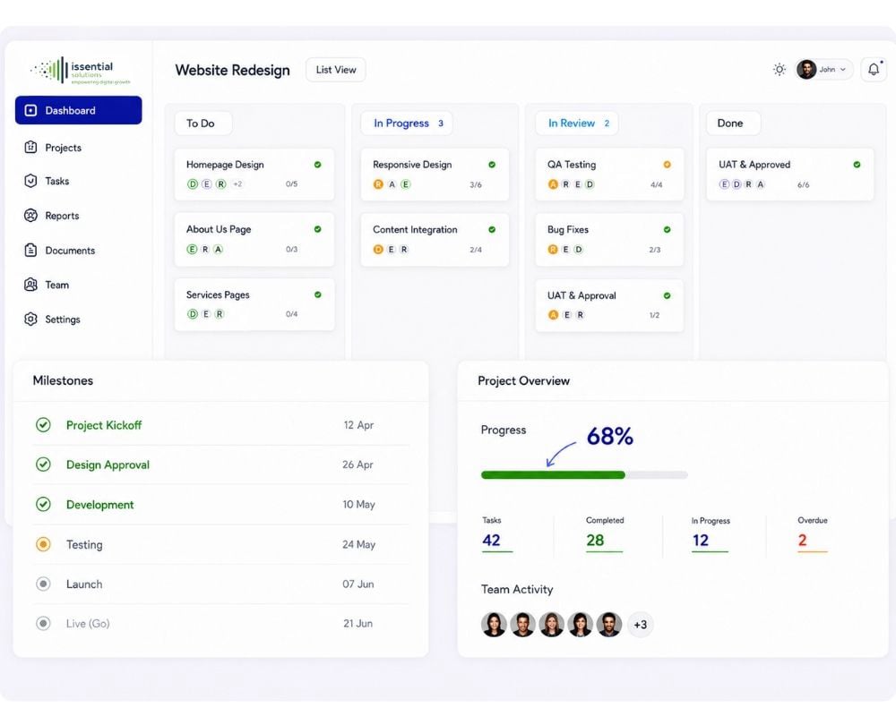Open the Done column tab
The image size is (896, 716).
pos(734,124)
